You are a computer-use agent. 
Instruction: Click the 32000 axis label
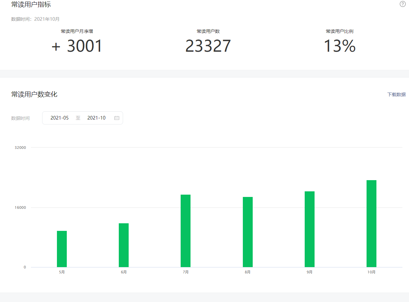tap(20, 148)
